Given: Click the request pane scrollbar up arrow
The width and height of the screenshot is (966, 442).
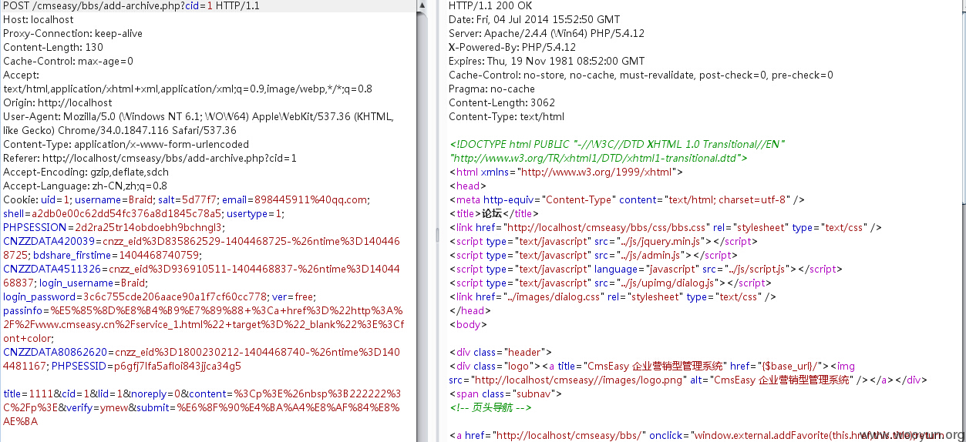Looking at the screenshot, I should pos(422,5).
